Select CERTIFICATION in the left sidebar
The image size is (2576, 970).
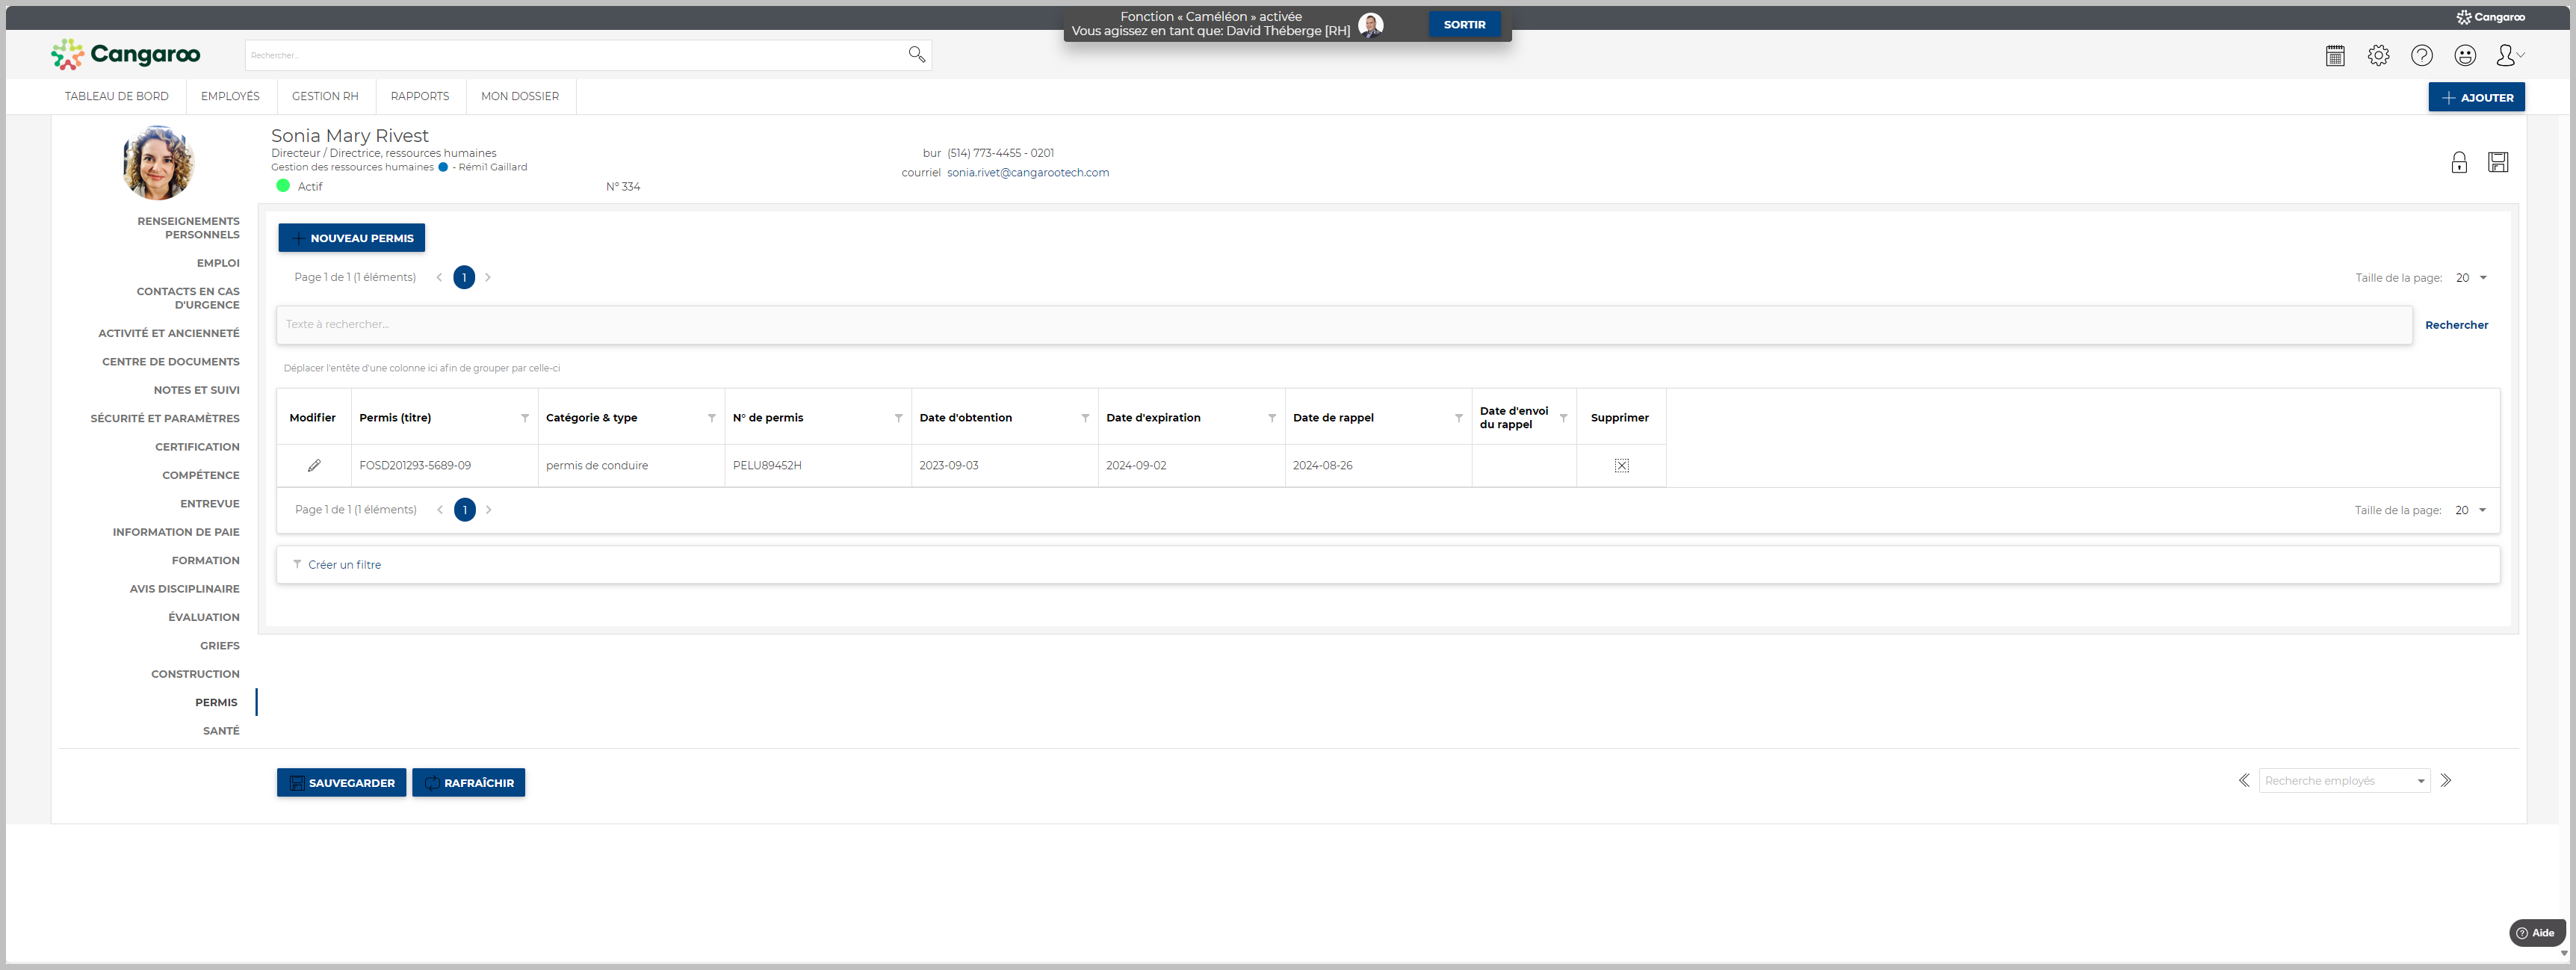[x=197, y=447]
